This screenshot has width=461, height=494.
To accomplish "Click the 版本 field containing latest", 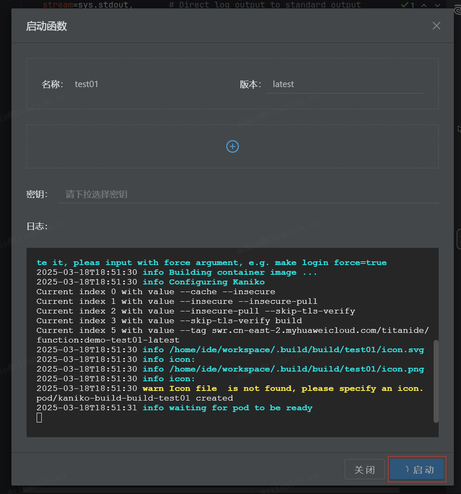I will point(344,84).
